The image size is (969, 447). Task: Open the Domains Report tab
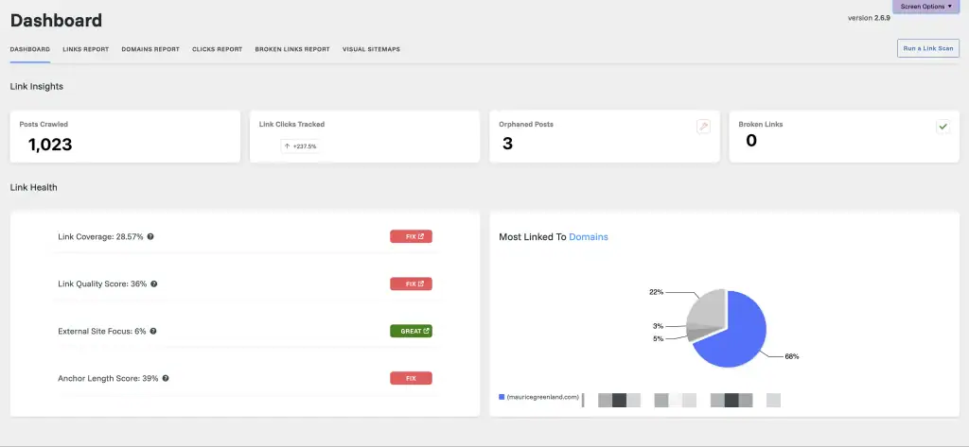pyautogui.click(x=150, y=49)
